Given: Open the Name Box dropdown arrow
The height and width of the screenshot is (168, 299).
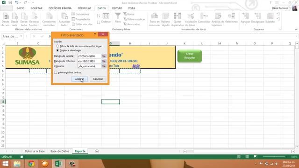Looking at the screenshot, I should click(21, 36).
